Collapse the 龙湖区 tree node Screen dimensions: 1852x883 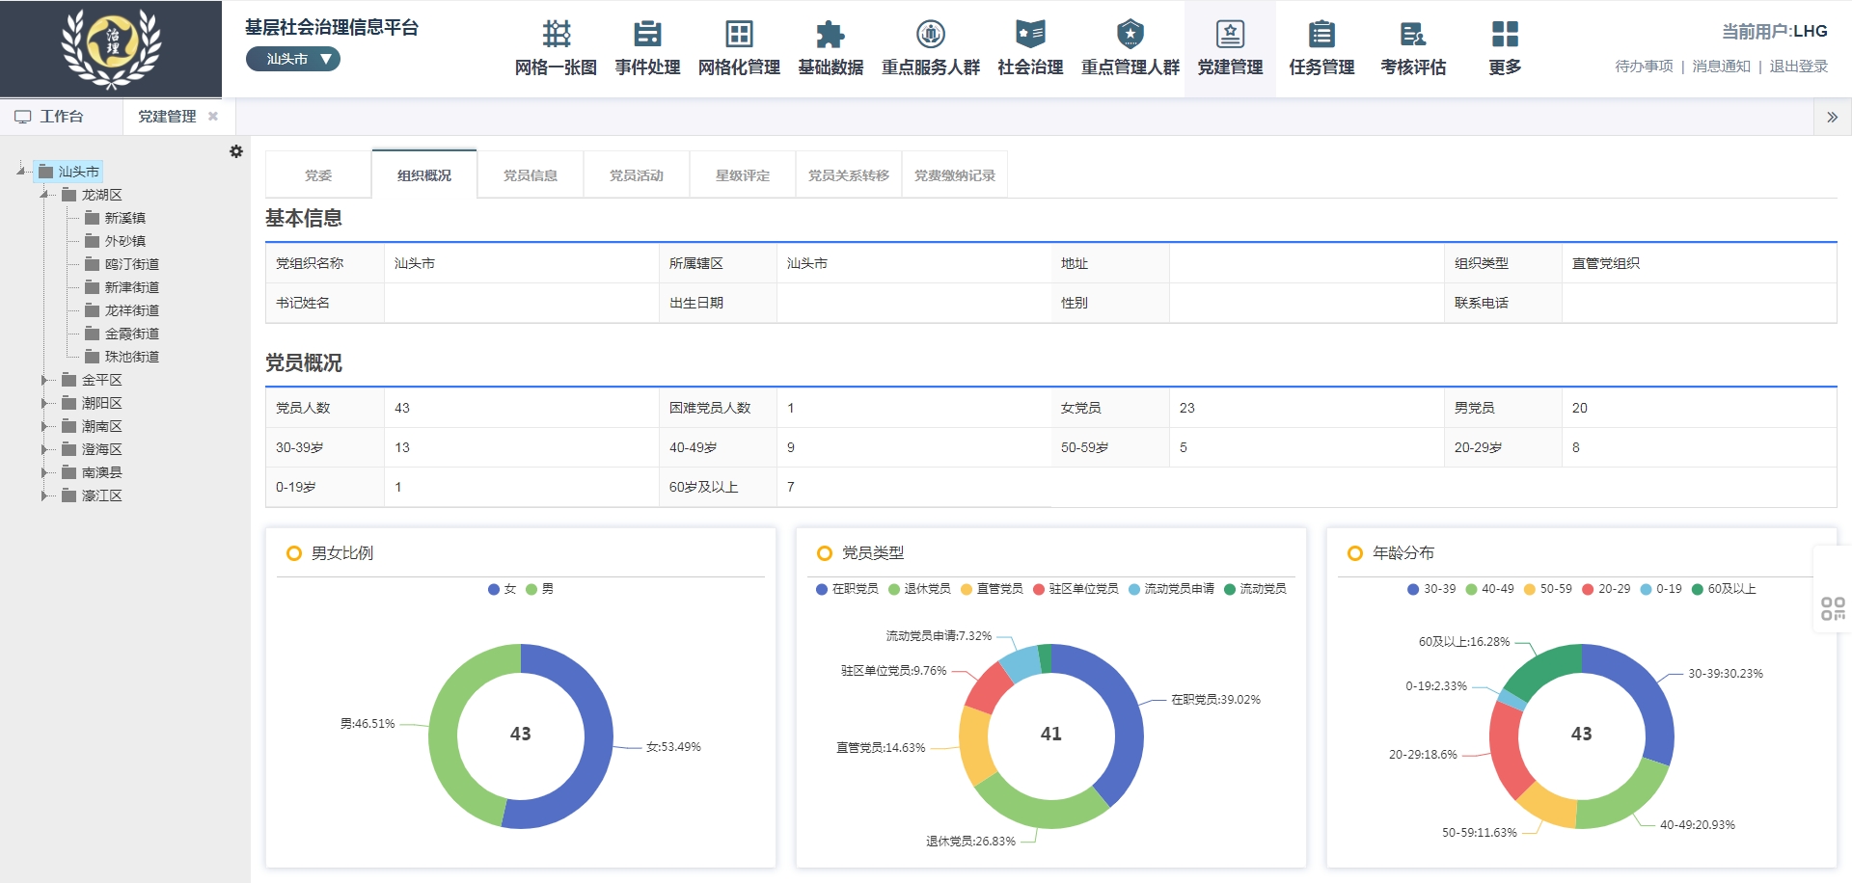pyautogui.click(x=44, y=195)
